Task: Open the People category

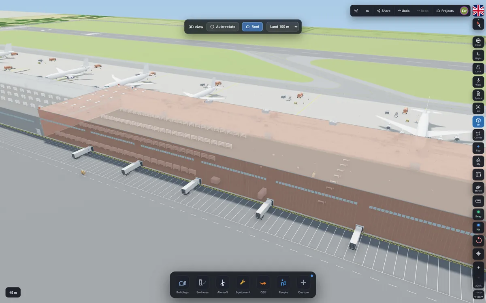Action: tap(283, 285)
